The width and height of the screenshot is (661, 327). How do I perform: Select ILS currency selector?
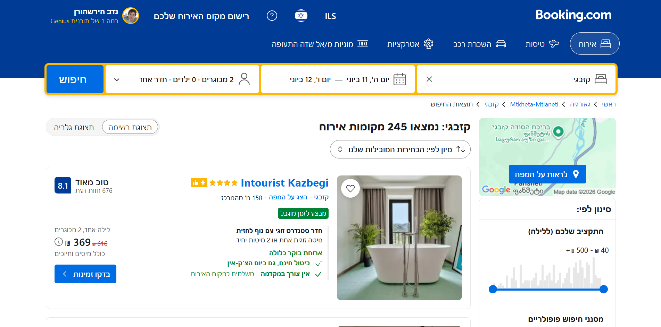[x=330, y=16]
